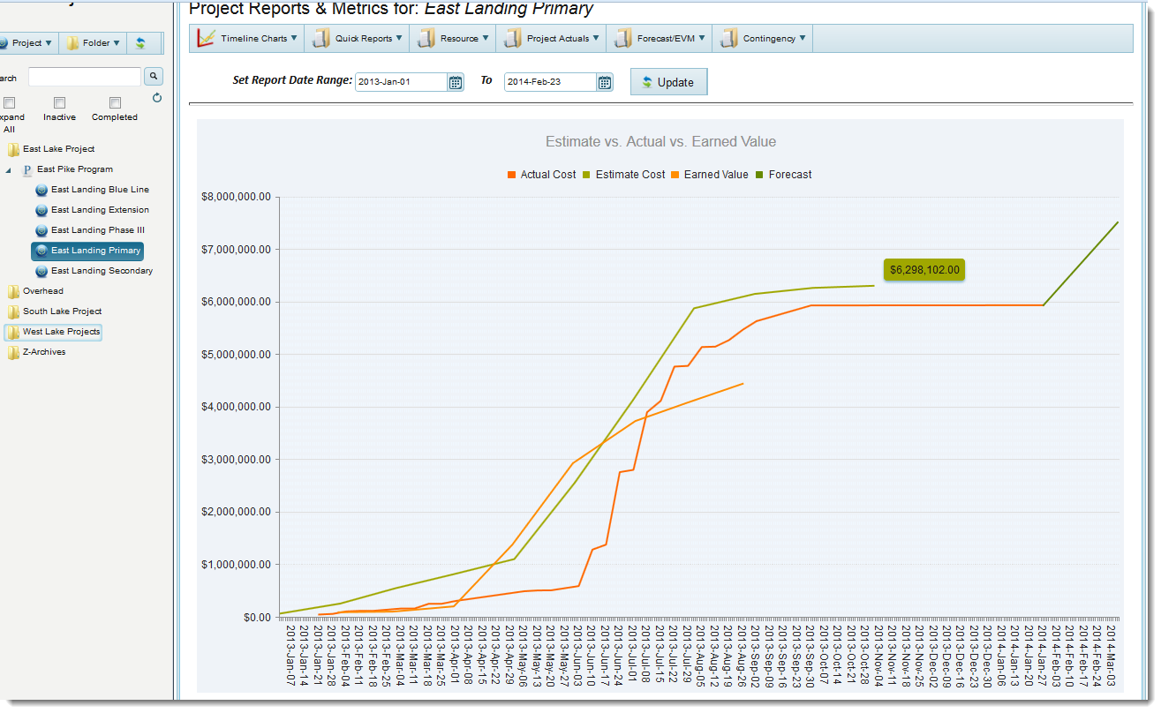The height and width of the screenshot is (713, 1161).
Task: Click the search magnifier icon
Action: coord(153,76)
